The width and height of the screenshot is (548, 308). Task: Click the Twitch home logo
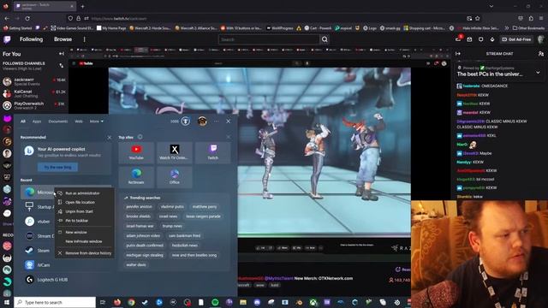[x=7, y=39]
